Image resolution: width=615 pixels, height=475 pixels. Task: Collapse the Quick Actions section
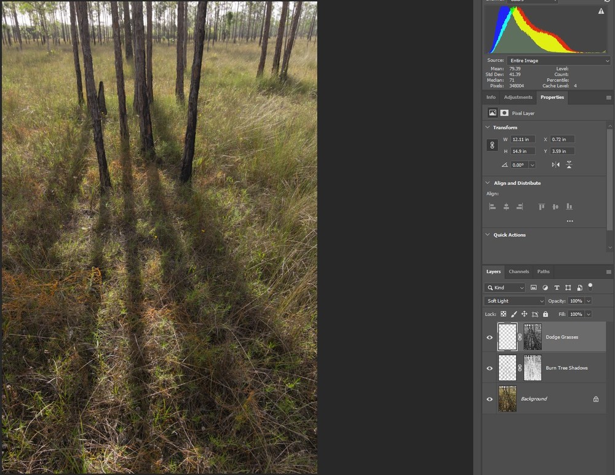click(488, 235)
